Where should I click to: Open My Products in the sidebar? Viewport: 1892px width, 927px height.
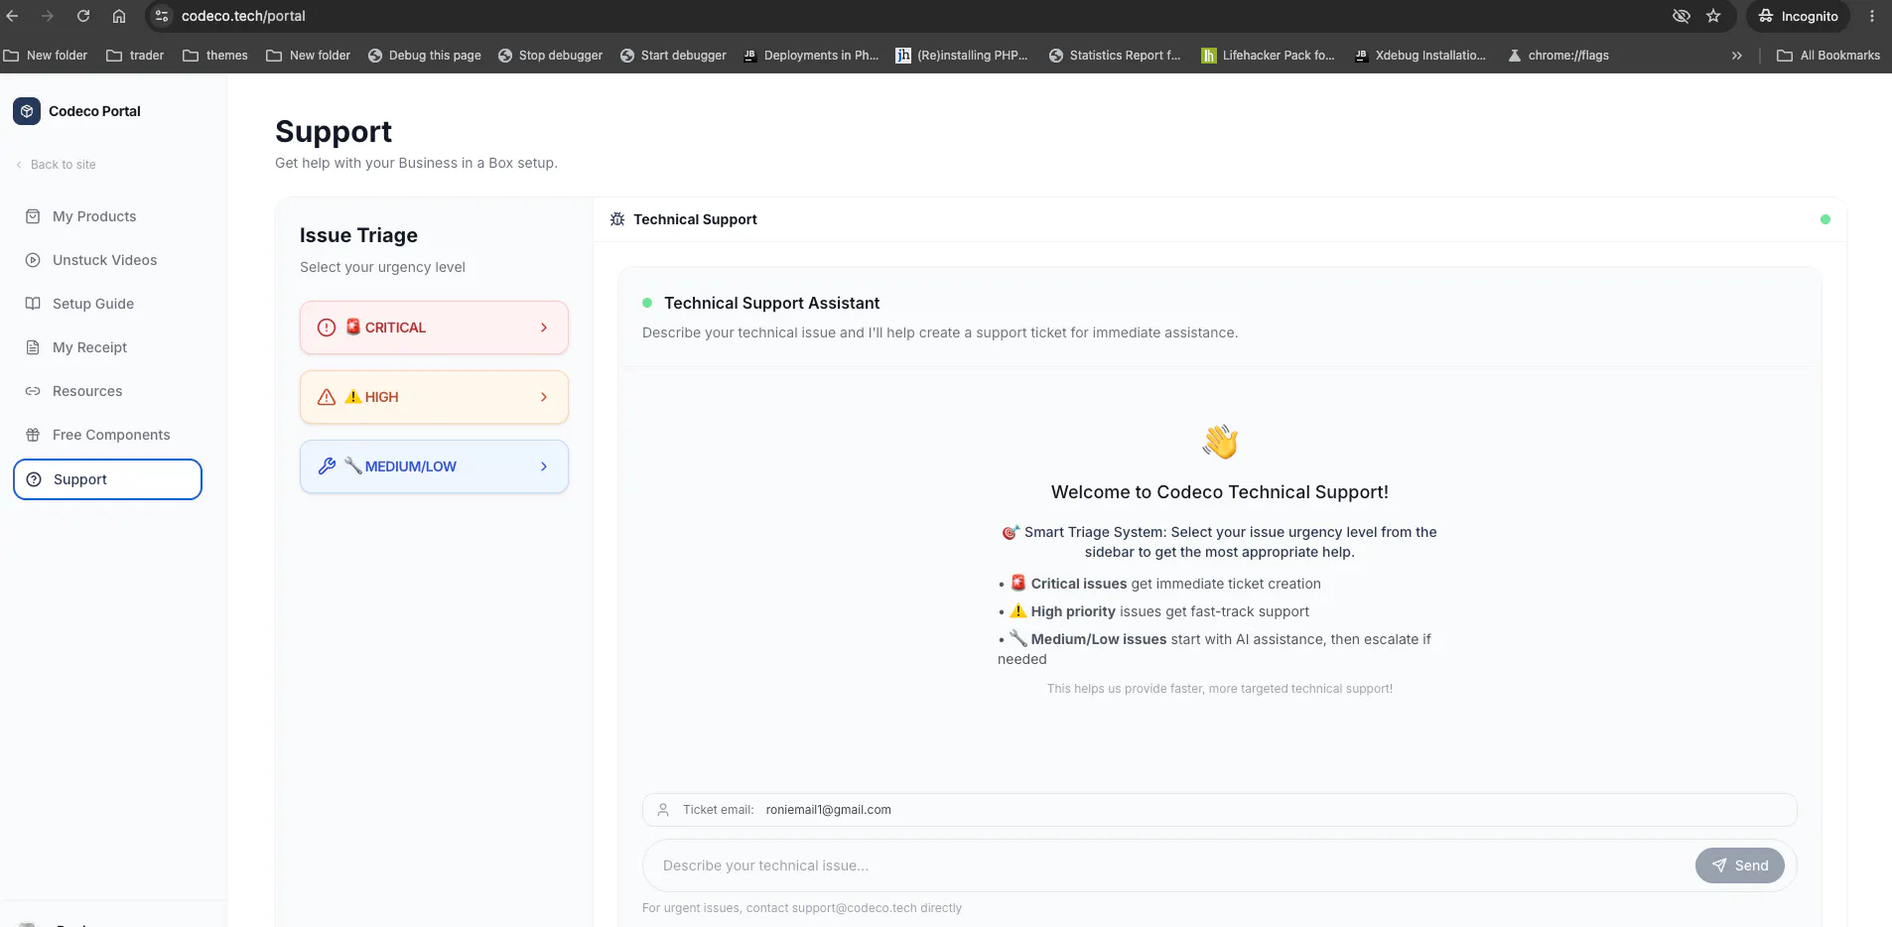(107, 216)
